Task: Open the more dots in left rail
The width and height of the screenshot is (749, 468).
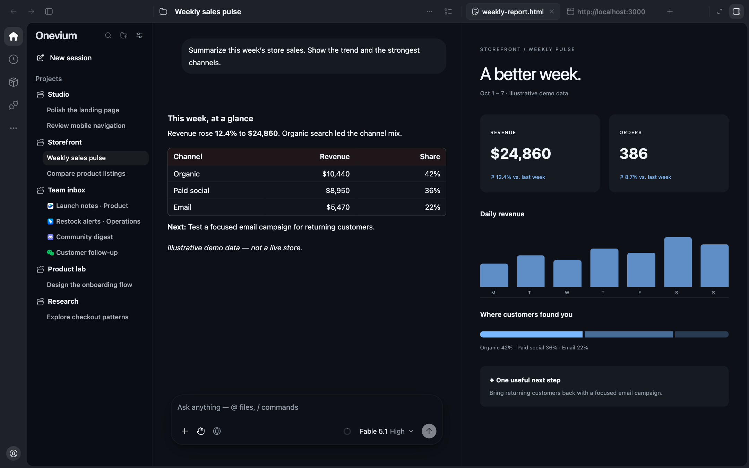Action: [14, 128]
